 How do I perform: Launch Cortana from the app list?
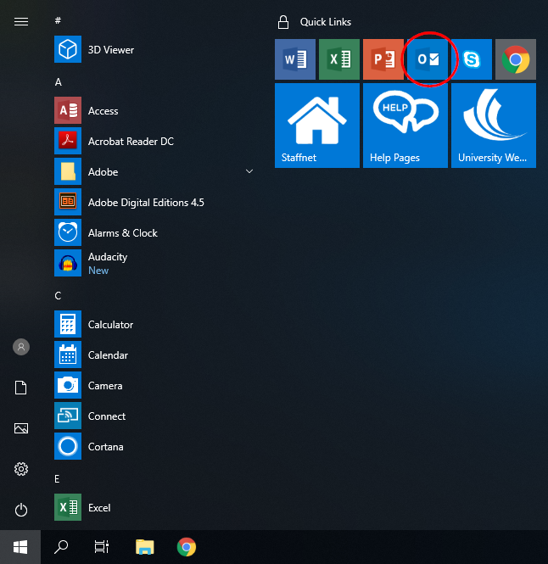(154, 446)
